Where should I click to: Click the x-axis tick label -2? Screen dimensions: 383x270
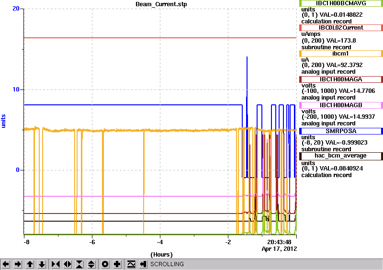[x=228, y=242]
